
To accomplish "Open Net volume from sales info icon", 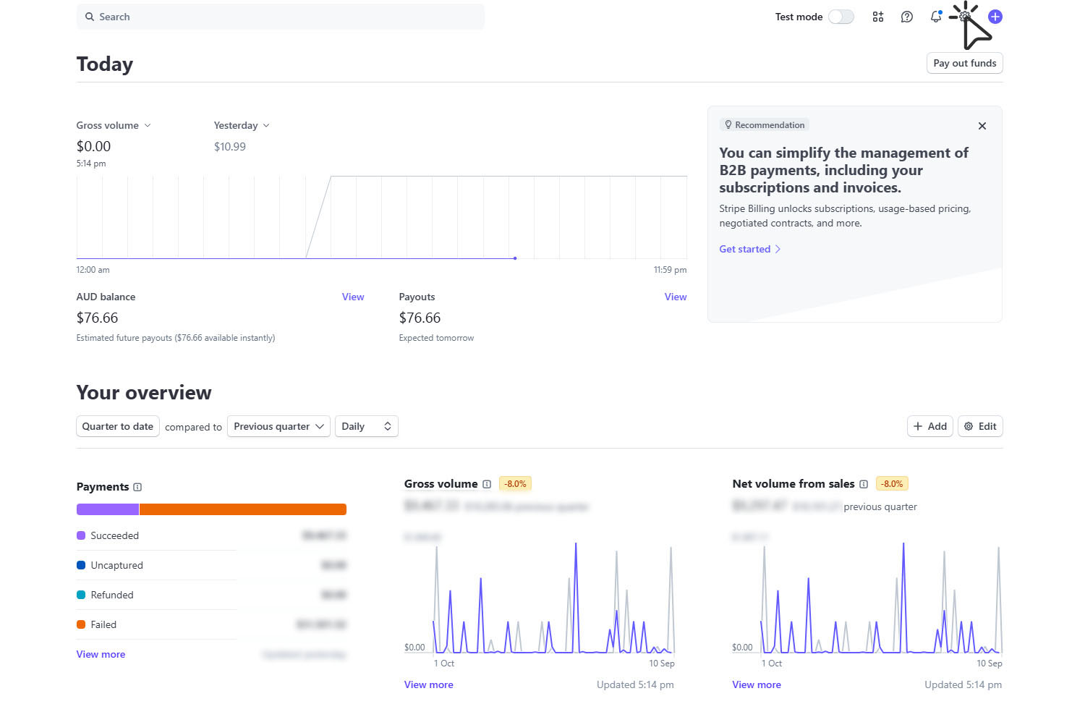I will click(x=864, y=484).
